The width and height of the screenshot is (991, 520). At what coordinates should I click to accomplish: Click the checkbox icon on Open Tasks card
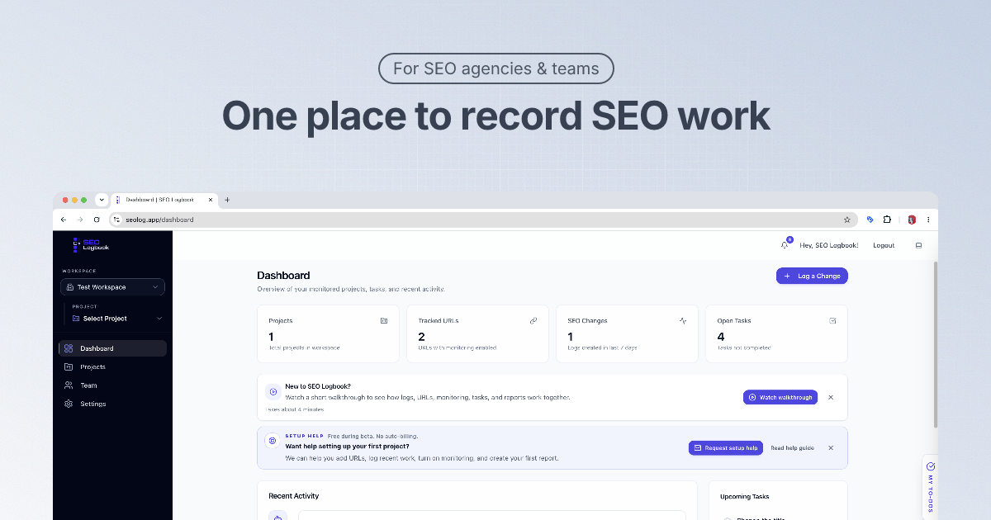(x=832, y=320)
